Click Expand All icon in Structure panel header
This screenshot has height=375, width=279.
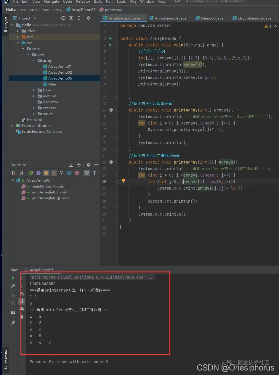[x=71, y=165]
